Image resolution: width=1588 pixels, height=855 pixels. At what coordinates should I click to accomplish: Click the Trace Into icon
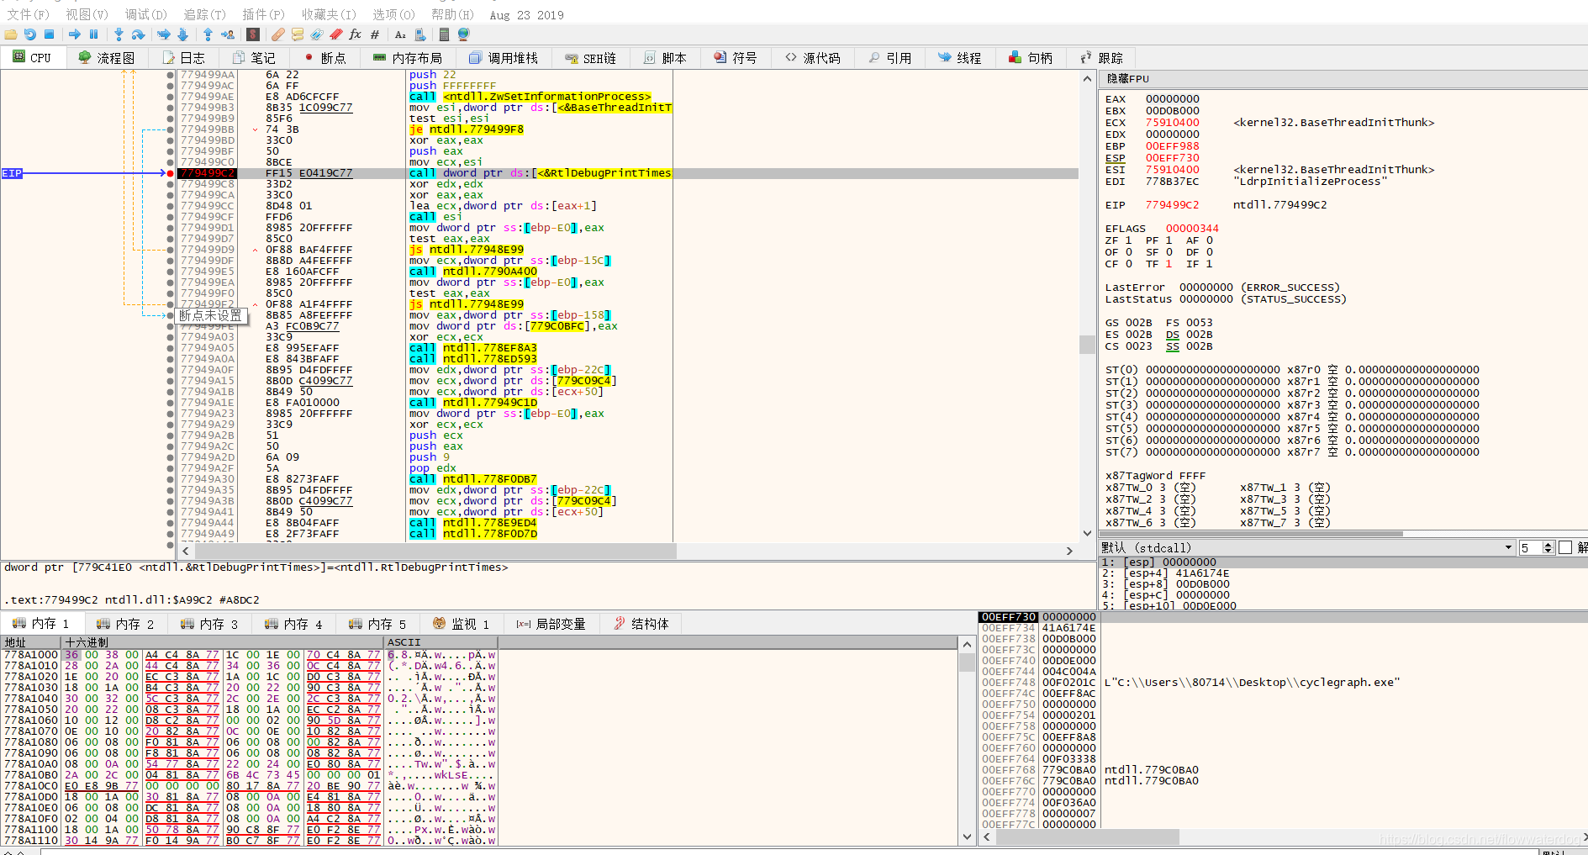click(x=163, y=34)
